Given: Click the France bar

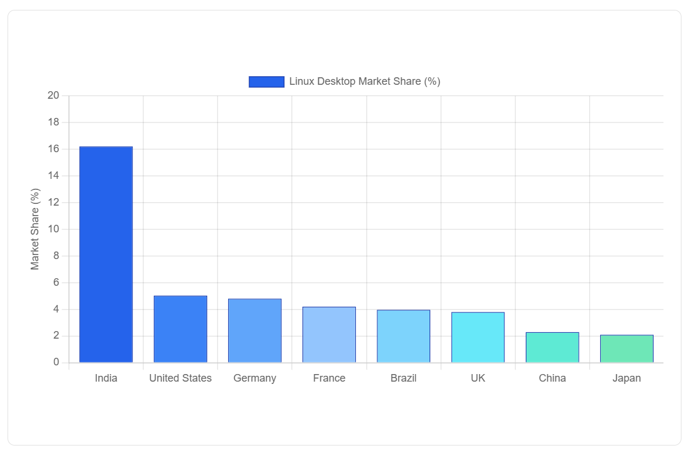Looking at the screenshot, I should [x=329, y=335].
